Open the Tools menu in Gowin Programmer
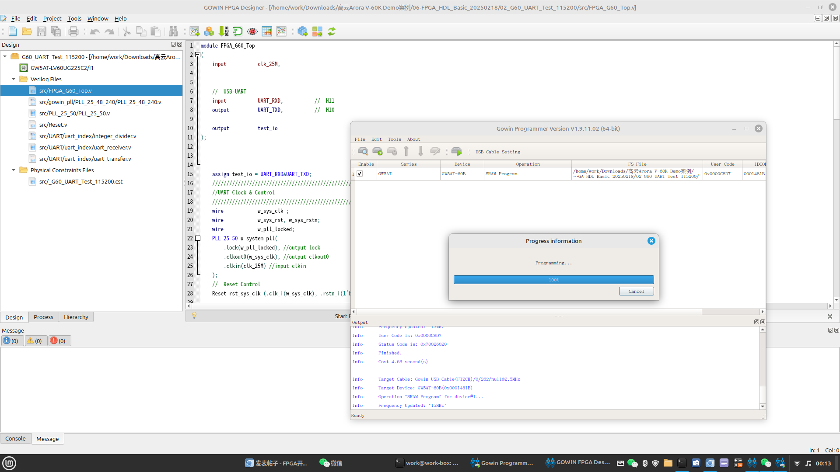840x472 pixels. coord(394,139)
